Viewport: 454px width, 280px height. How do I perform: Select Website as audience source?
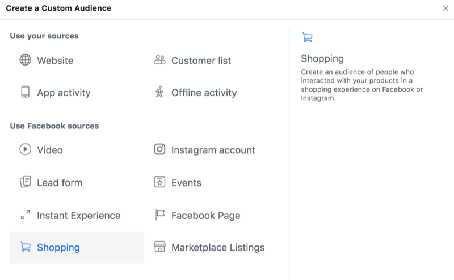click(55, 61)
